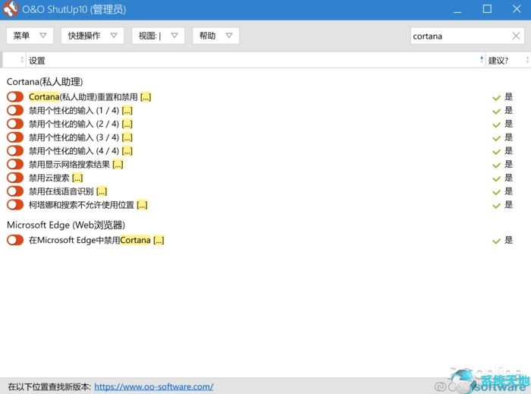
Task: Open the 视图 dropdown menu
Action: coord(158,36)
